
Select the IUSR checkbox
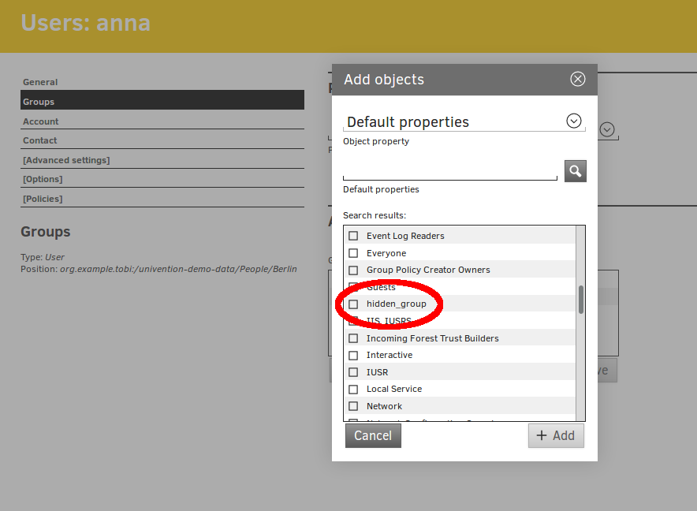(x=353, y=372)
